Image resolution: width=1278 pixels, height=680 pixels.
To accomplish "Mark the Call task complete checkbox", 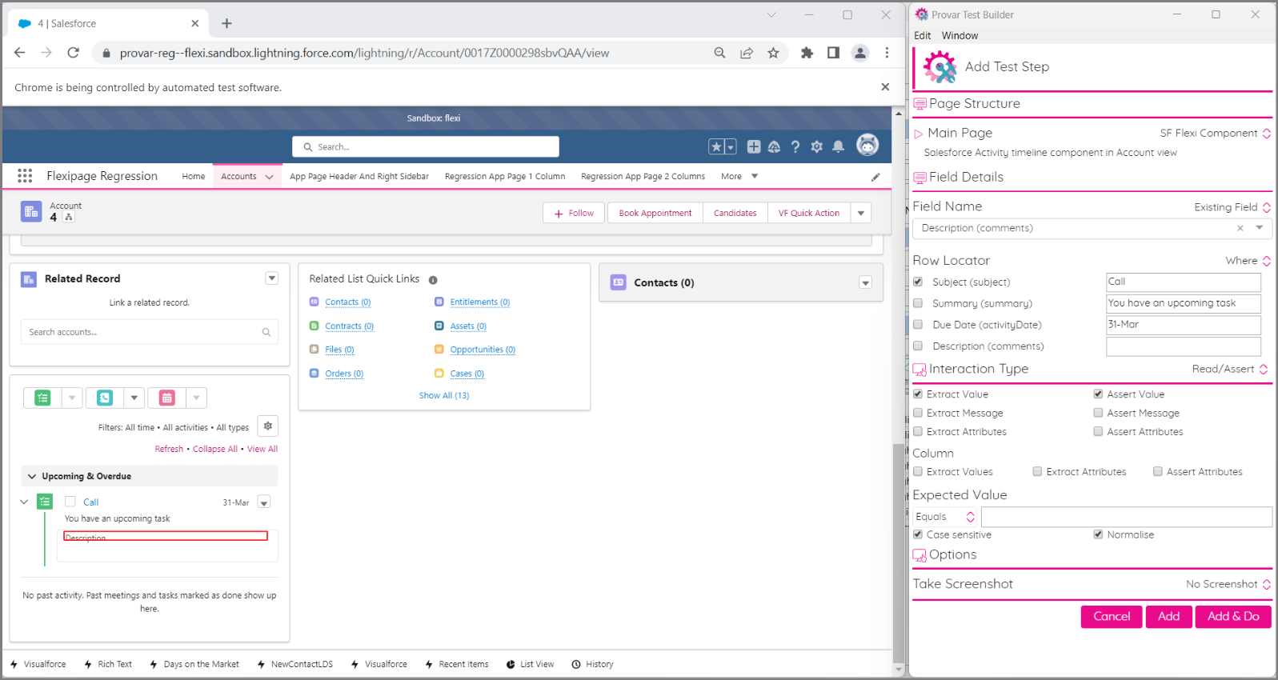I will [70, 502].
